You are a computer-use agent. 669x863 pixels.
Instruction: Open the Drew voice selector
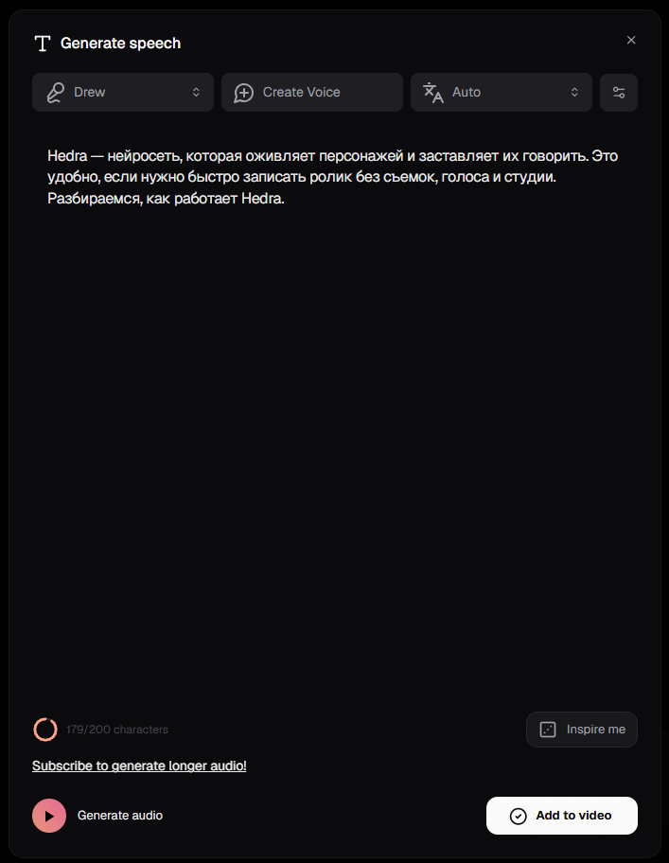pyautogui.click(x=123, y=93)
